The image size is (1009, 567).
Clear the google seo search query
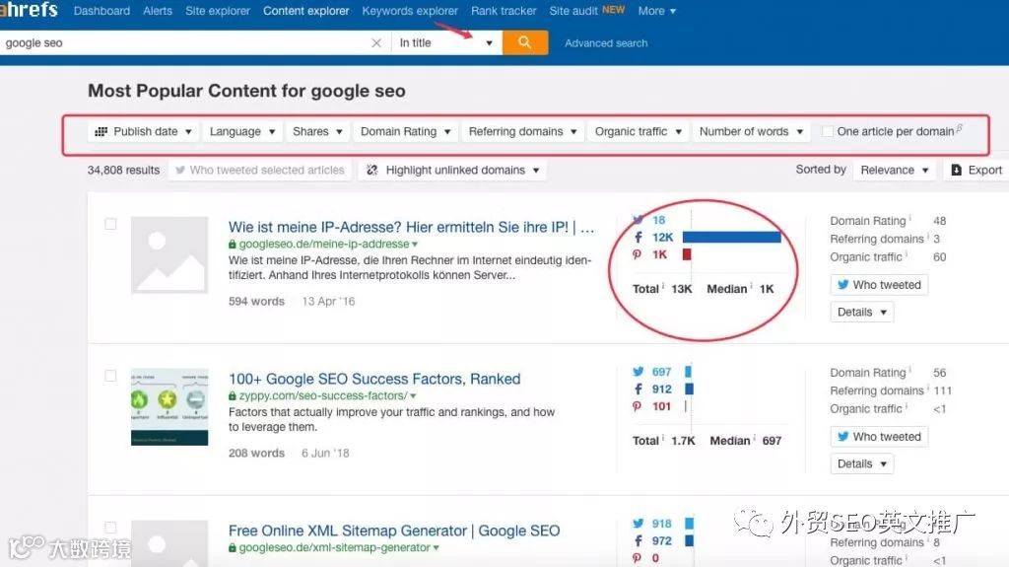pos(376,43)
